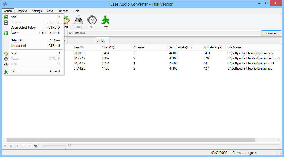Toggle the speaker mute icon
The width and height of the screenshot is (284, 157).
pos(36,145)
